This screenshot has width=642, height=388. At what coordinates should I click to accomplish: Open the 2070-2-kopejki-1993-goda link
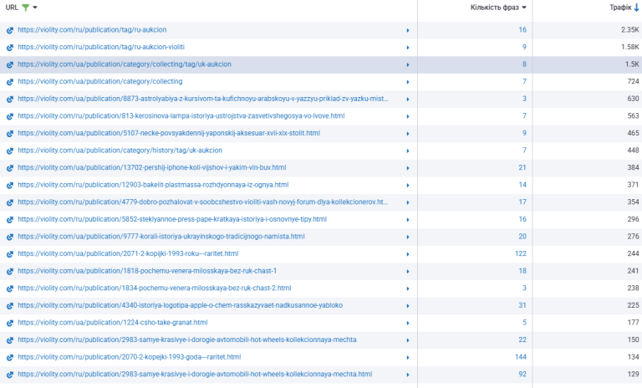click(x=130, y=356)
